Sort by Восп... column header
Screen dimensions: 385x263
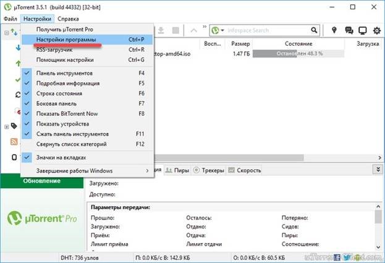pos(213,44)
